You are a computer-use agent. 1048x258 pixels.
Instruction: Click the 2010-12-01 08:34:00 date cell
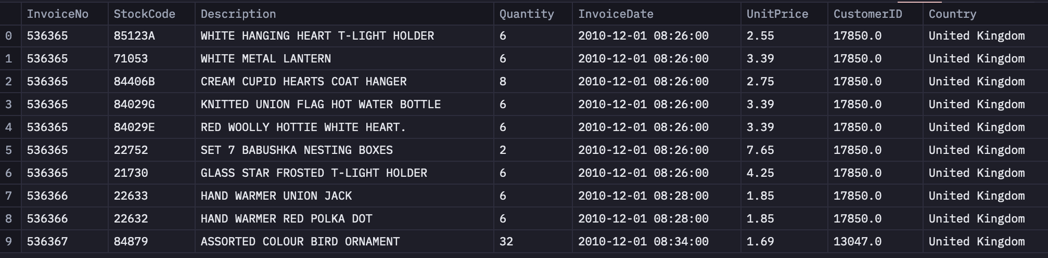(643, 242)
